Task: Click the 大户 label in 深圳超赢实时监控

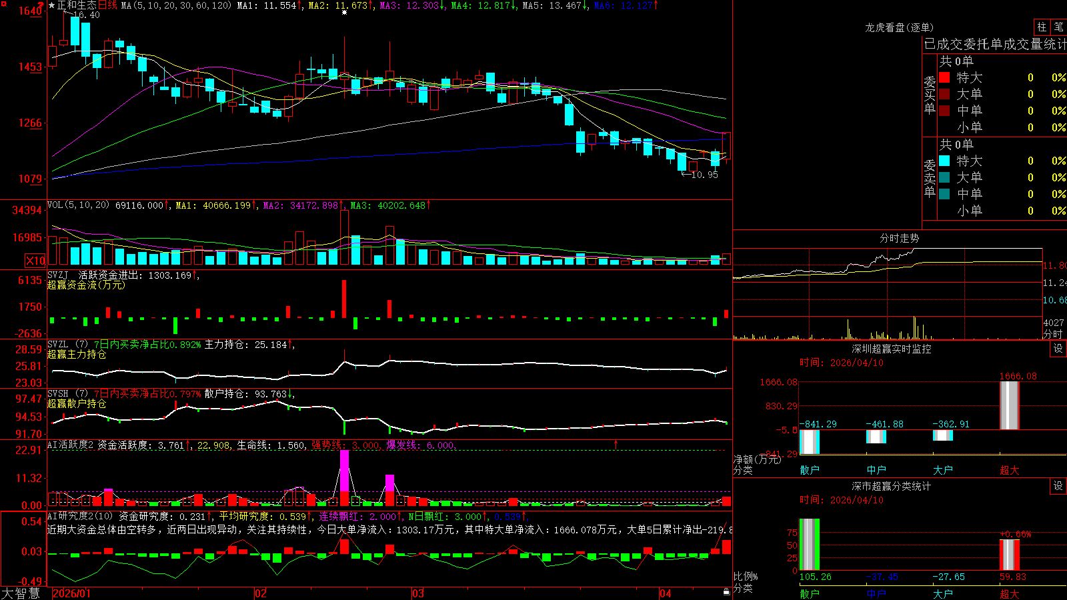Action: coord(943,470)
